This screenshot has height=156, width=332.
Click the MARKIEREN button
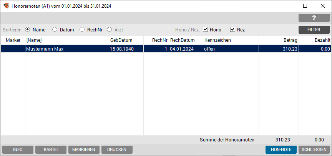coord(84,149)
